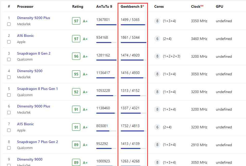The height and width of the screenshot is (166, 246).
Task: Click the A+ grade beside rating 89 for Snapdragon 7 Plus Gen 2
Action: pos(85,145)
